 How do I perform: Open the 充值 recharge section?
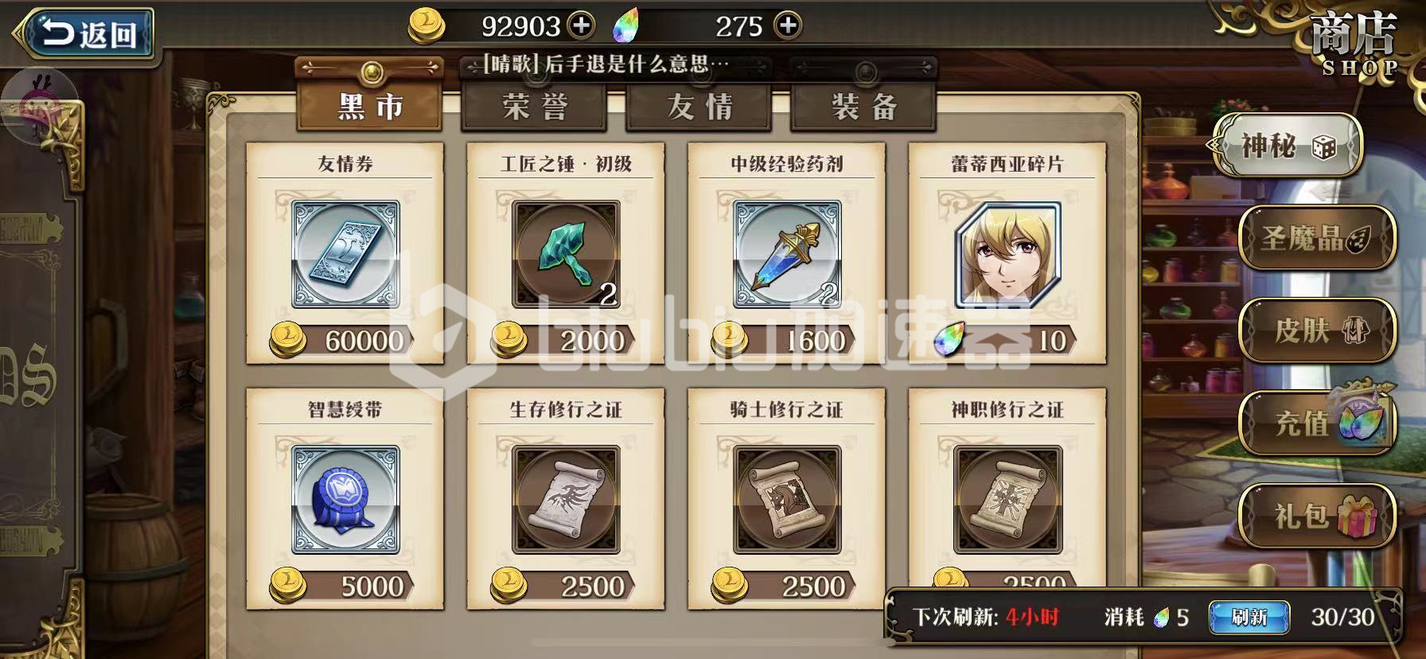tap(1317, 423)
